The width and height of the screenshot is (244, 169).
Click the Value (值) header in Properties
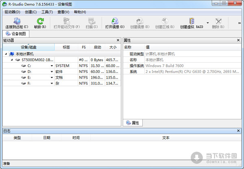193,47
